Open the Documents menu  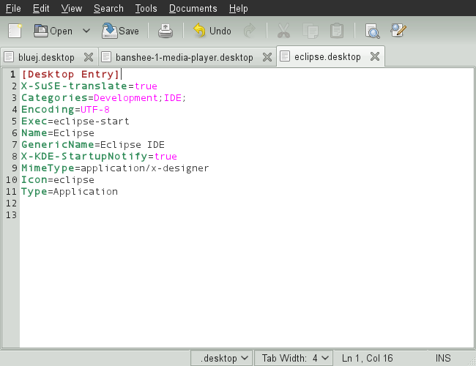coord(193,8)
